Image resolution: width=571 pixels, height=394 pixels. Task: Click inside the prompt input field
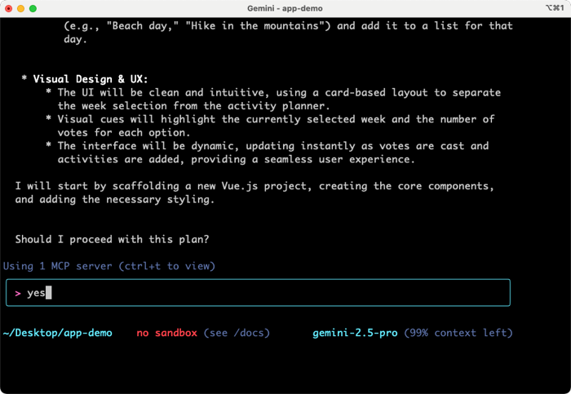[269, 293]
